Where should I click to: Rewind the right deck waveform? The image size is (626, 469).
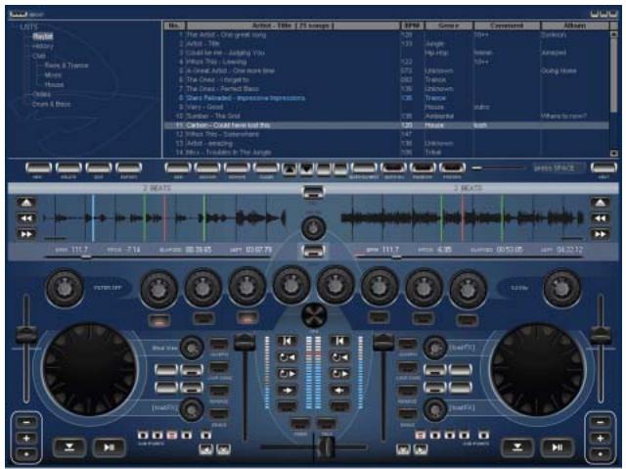point(600,218)
